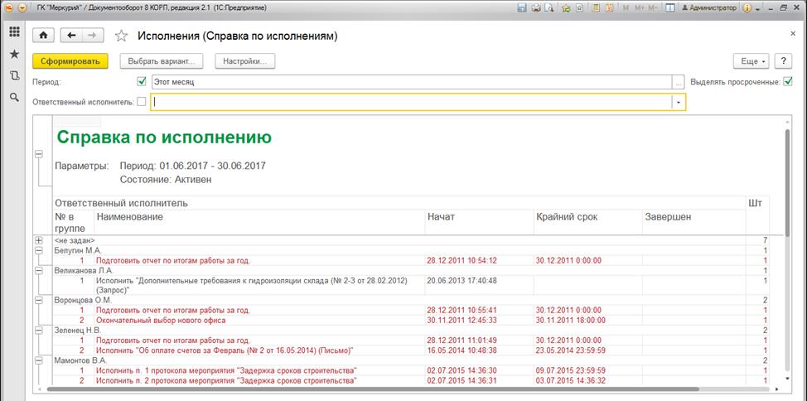
Task: Open the Настройки settings button
Action: [x=244, y=61]
